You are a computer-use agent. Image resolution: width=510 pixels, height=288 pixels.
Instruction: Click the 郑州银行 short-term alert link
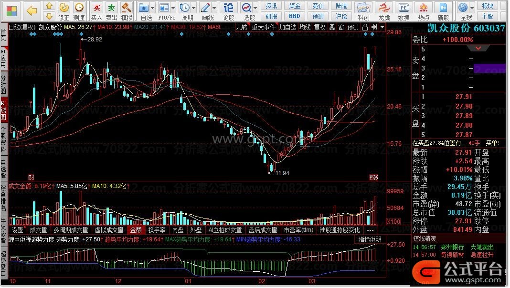452,248
